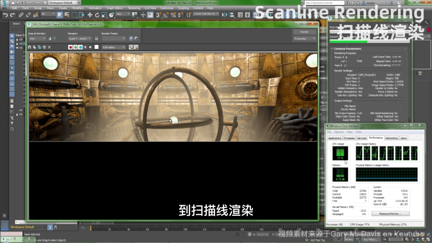
Task: Copy image icon in render frame window
Action: click(x=34, y=47)
